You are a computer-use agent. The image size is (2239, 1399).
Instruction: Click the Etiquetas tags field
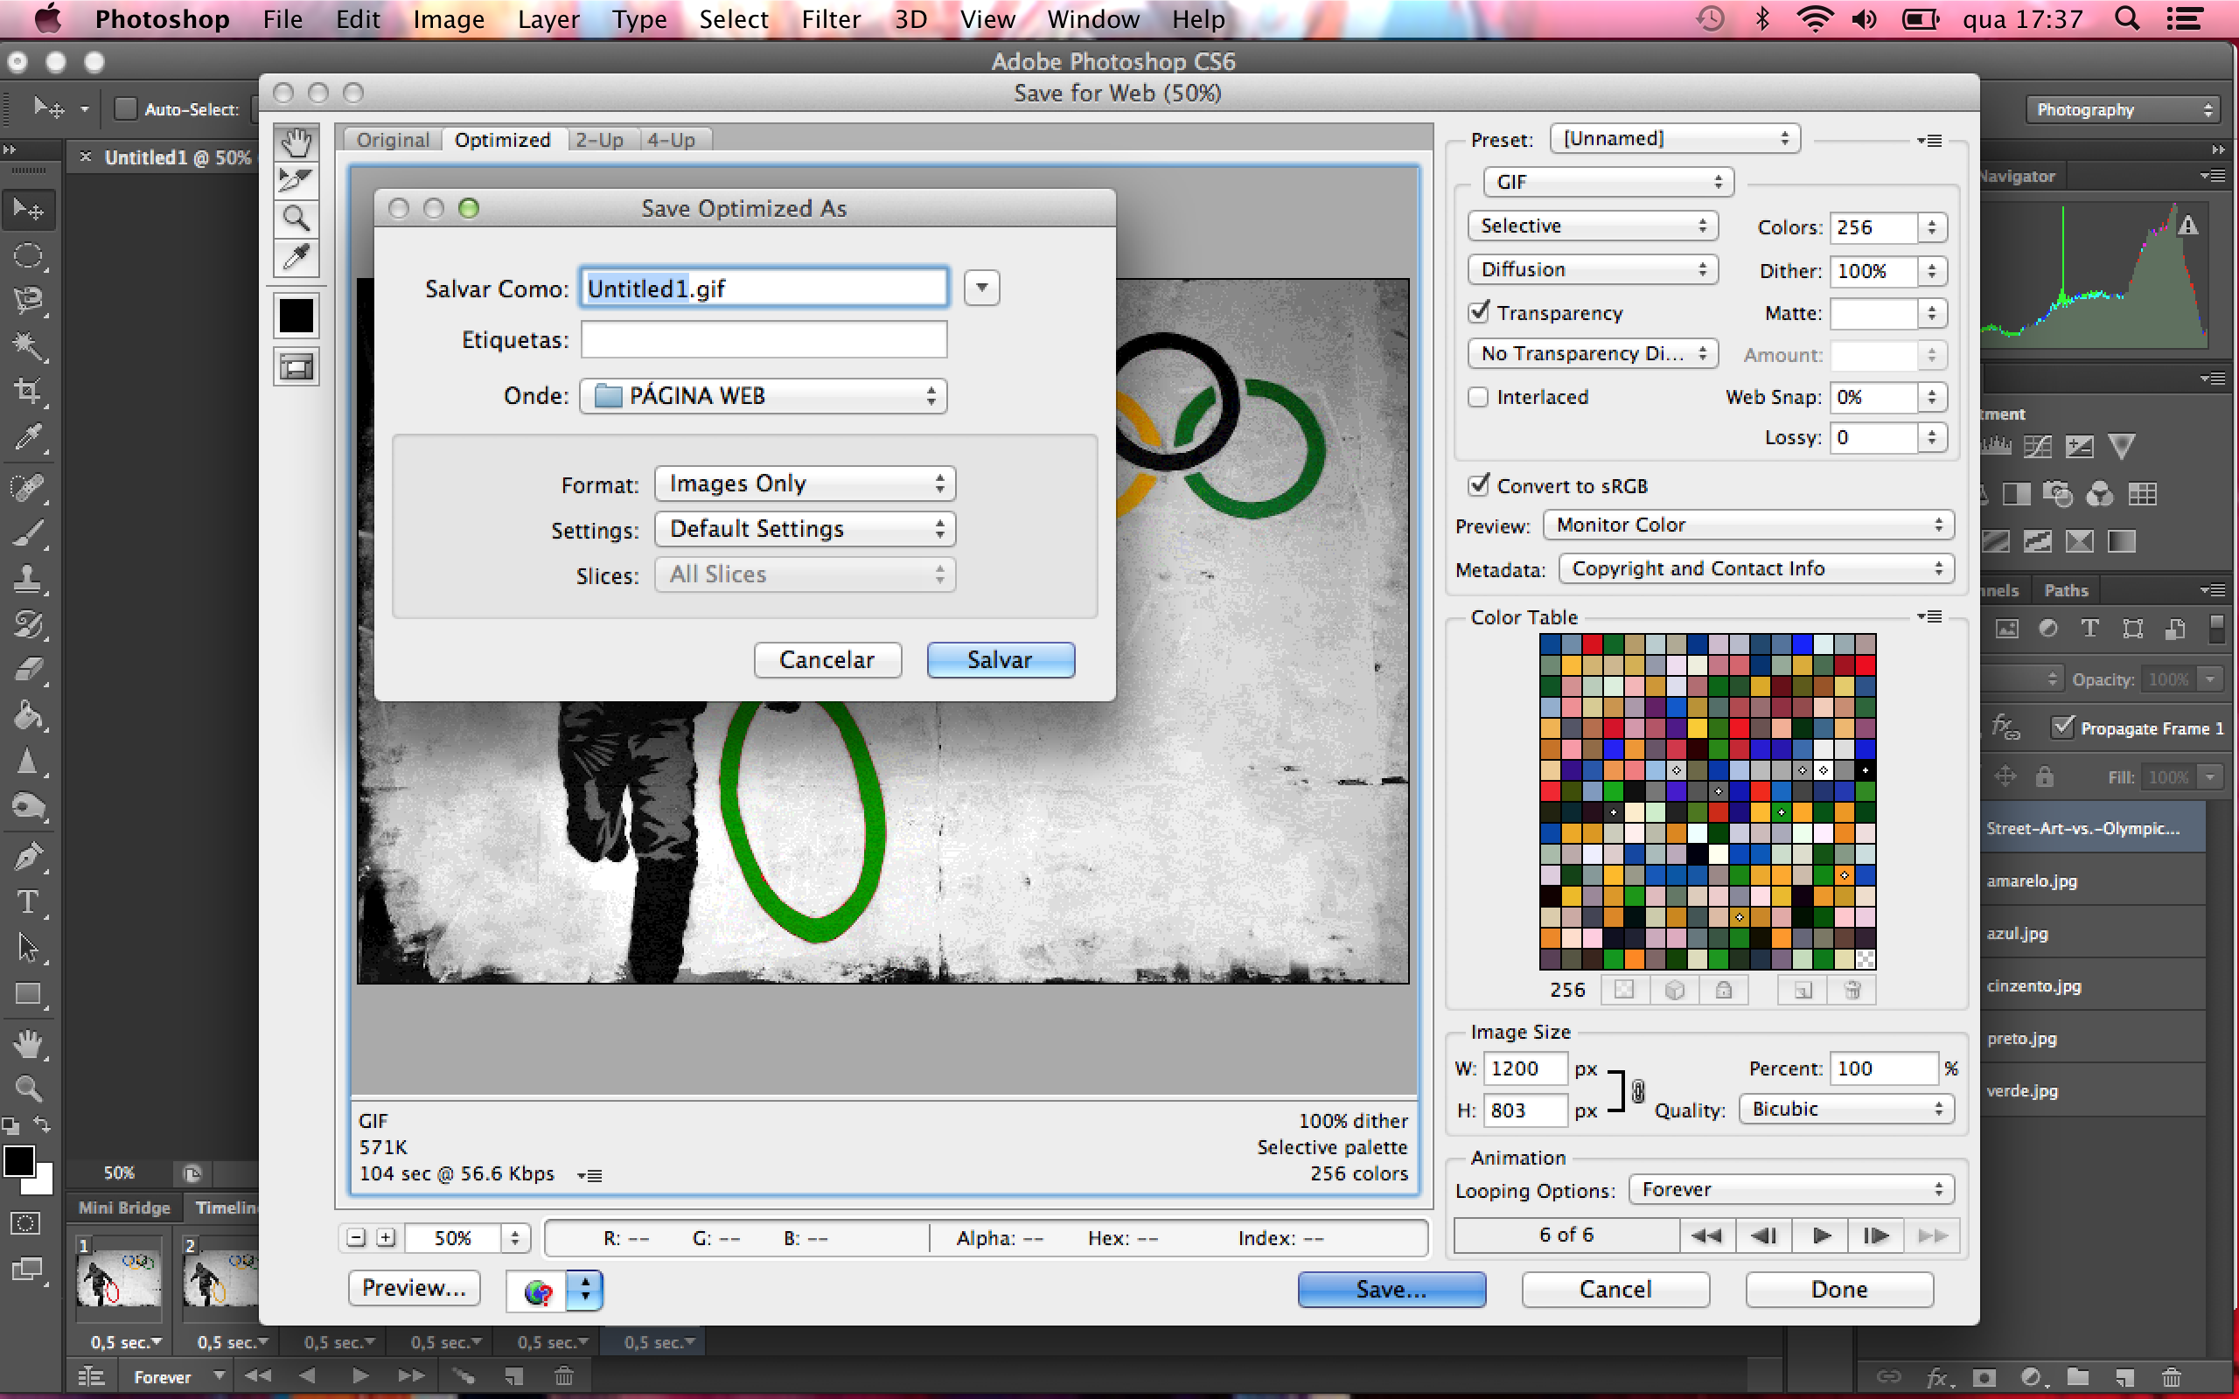[x=764, y=339]
